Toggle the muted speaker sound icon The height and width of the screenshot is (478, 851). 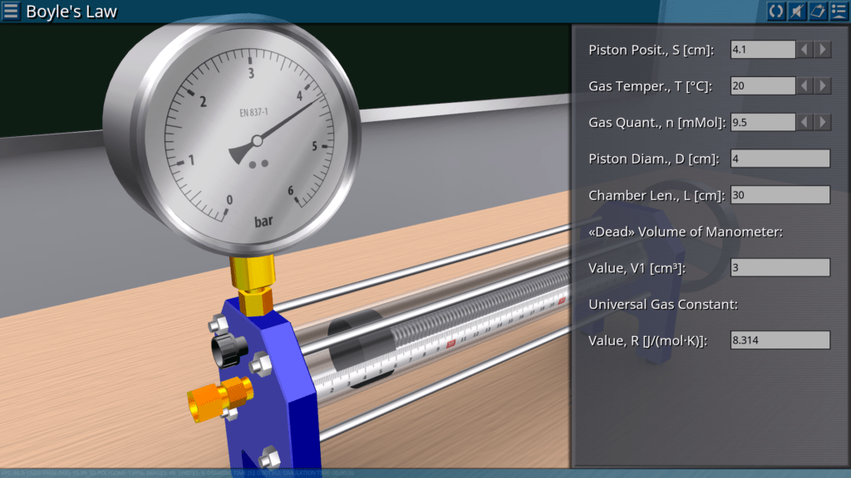pos(796,11)
